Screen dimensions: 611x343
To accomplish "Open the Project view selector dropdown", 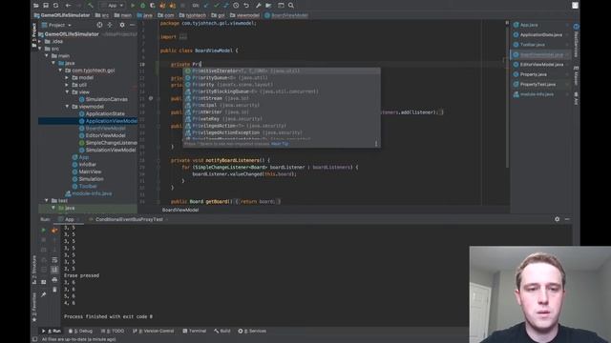I will (57, 25).
